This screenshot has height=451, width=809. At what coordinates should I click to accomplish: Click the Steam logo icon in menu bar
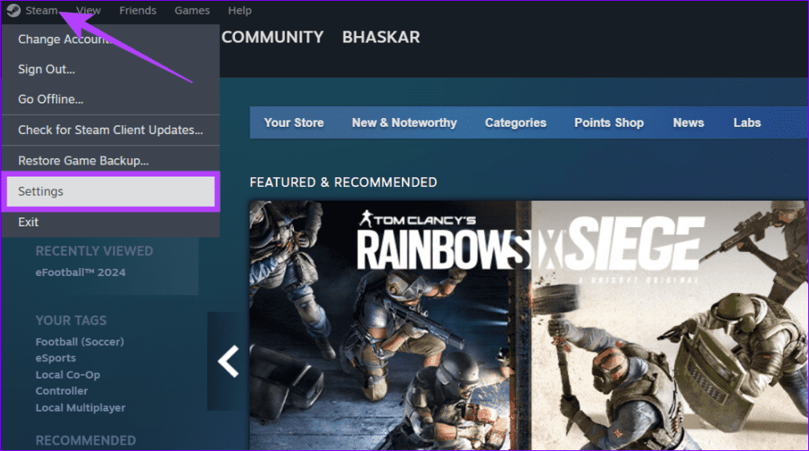click(x=14, y=10)
